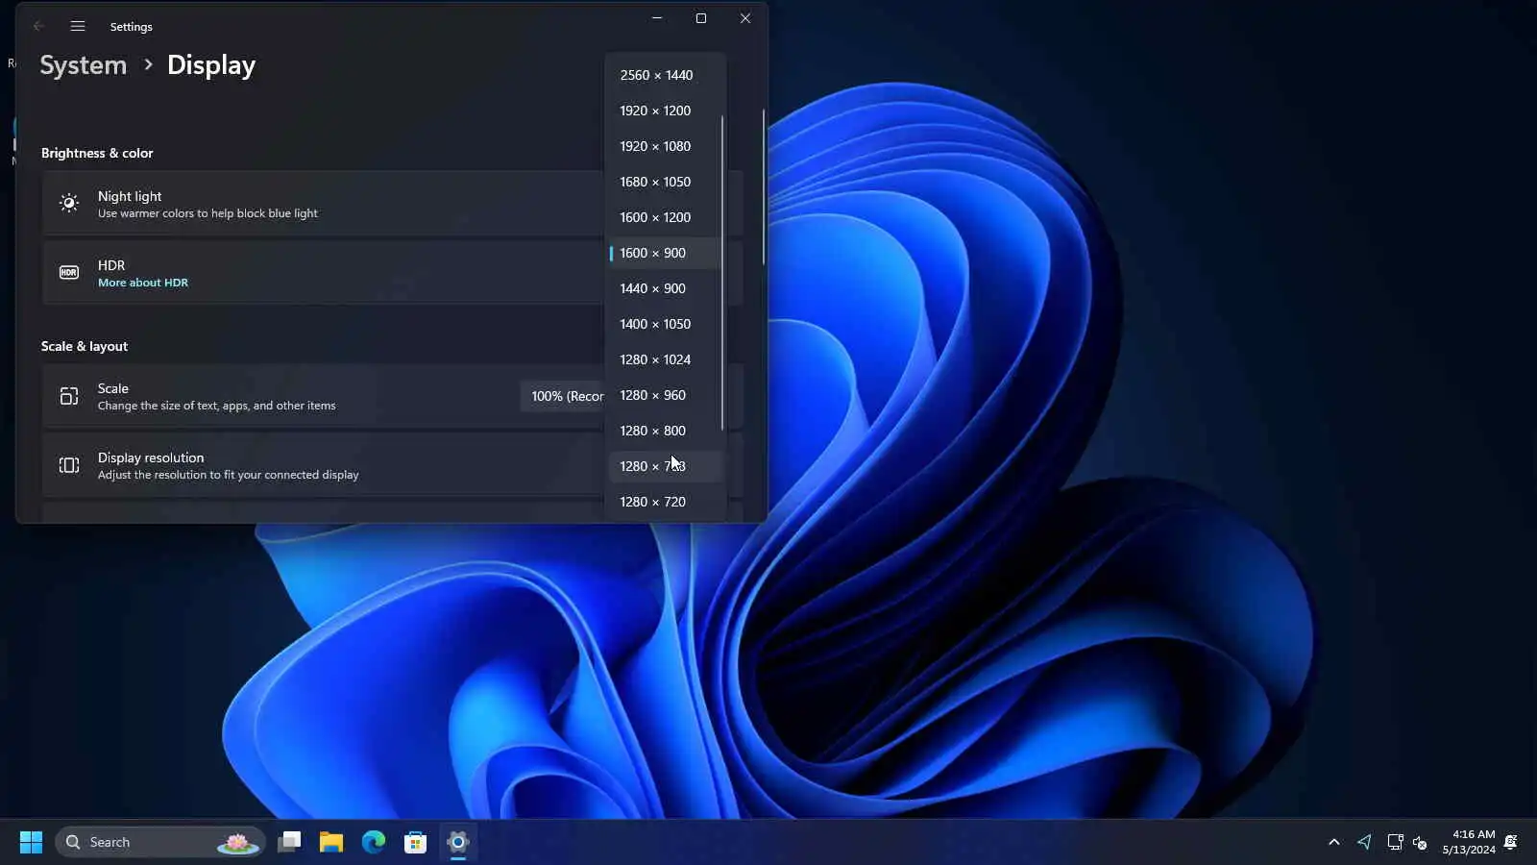Pick 1280 × 800 resolution

point(666,431)
